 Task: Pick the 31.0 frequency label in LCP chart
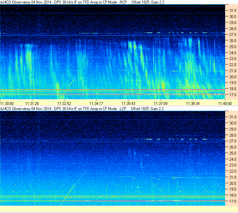point(233,117)
